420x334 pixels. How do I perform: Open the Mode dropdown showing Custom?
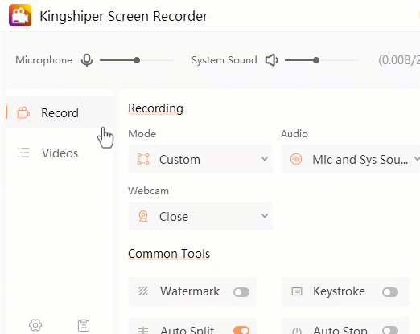click(x=200, y=159)
